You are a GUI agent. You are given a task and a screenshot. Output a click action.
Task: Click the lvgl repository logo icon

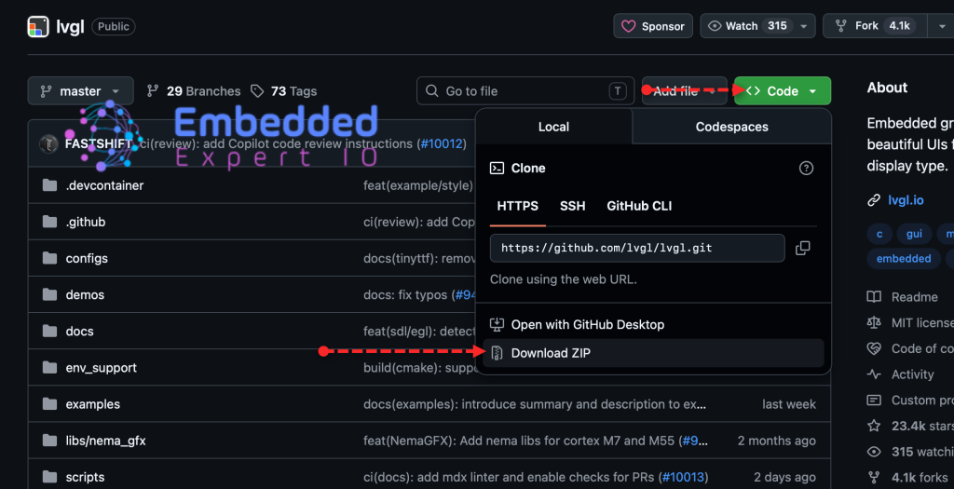pos(38,26)
